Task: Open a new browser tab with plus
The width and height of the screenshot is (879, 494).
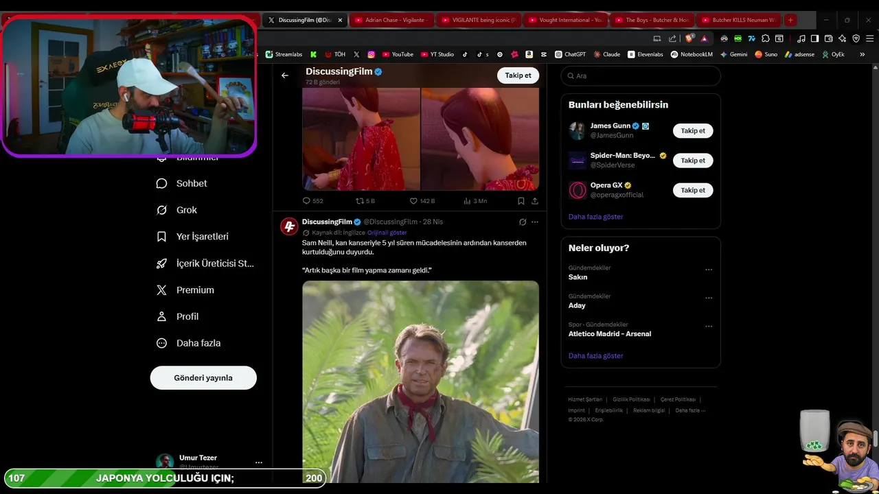Action: coord(790,20)
